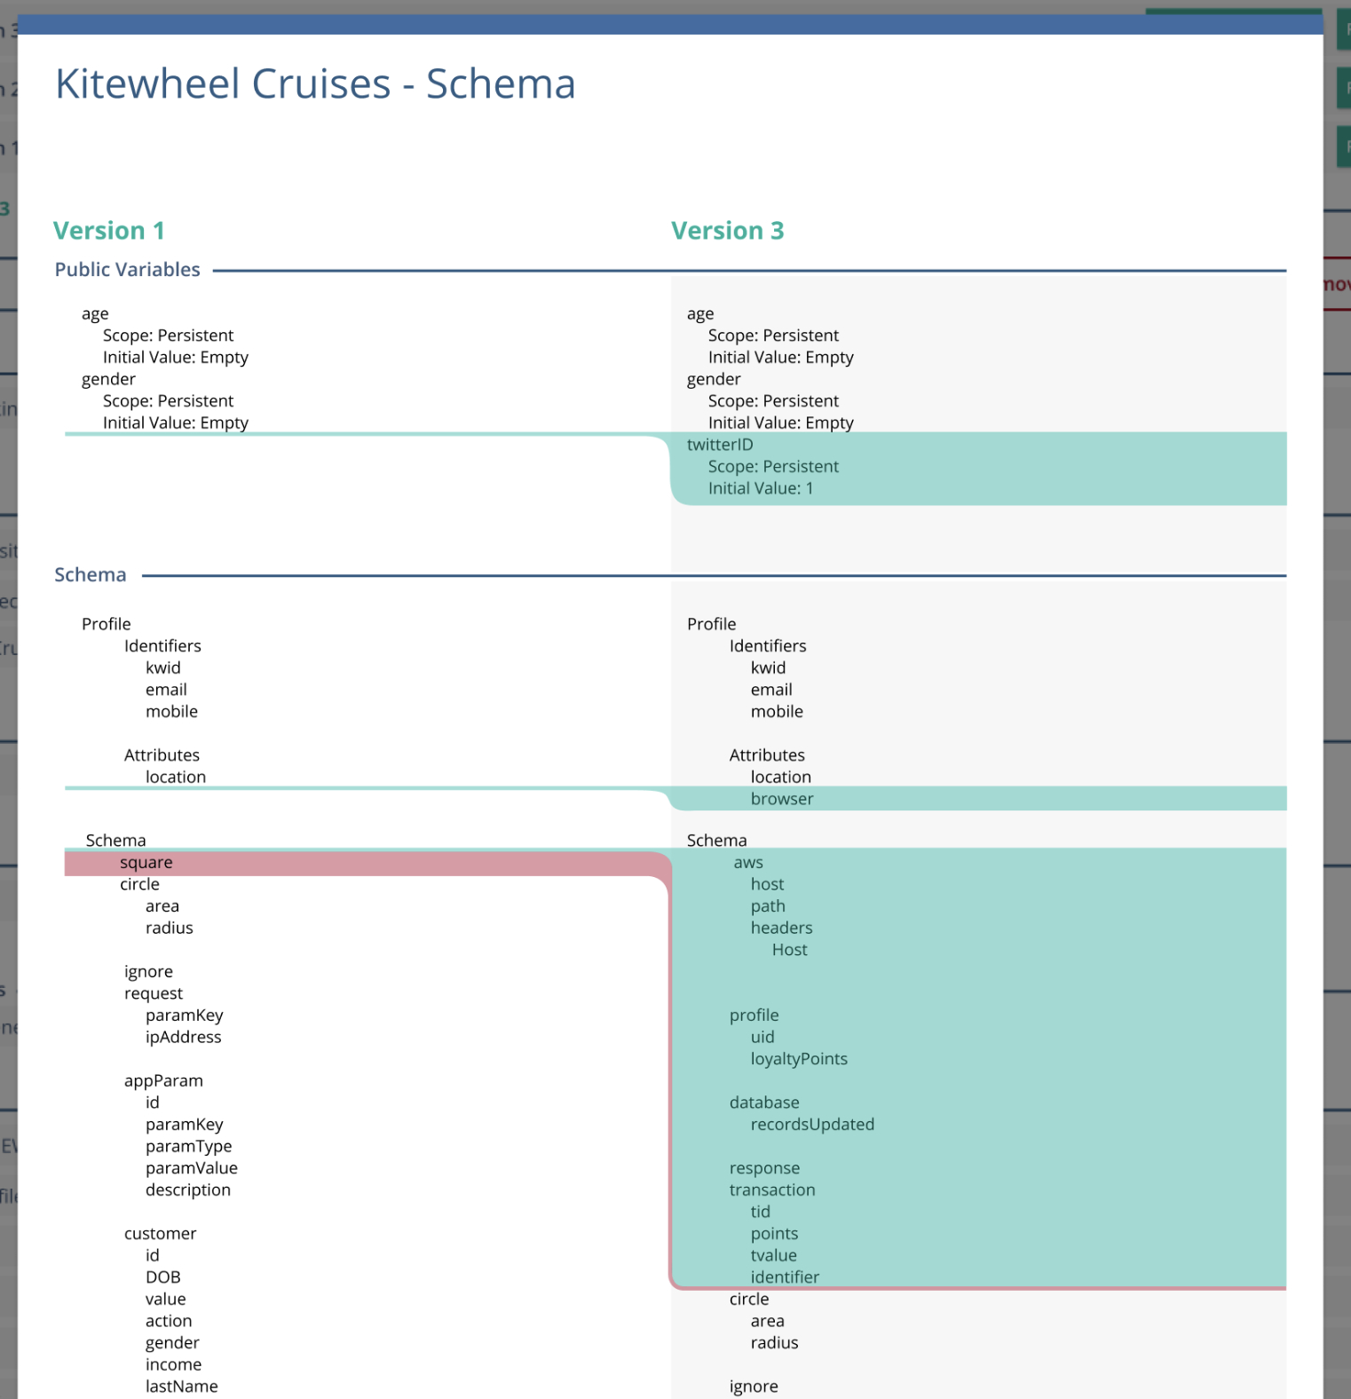Select the age variable under Version 1
The width and height of the screenshot is (1351, 1399).
click(94, 313)
